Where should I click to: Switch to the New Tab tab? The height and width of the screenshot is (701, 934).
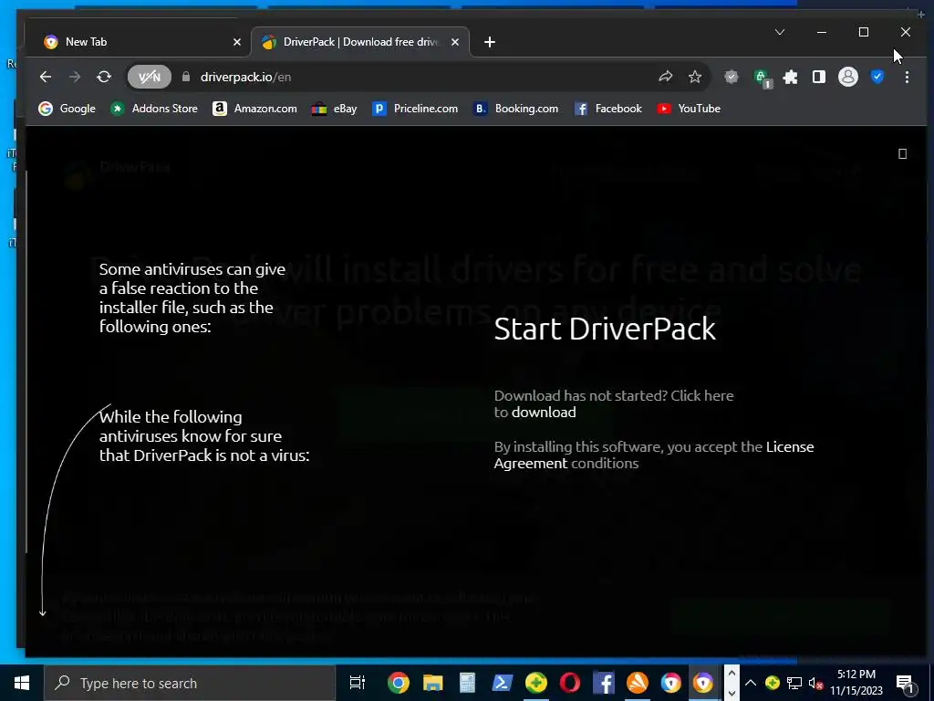[x=136, y=42]
